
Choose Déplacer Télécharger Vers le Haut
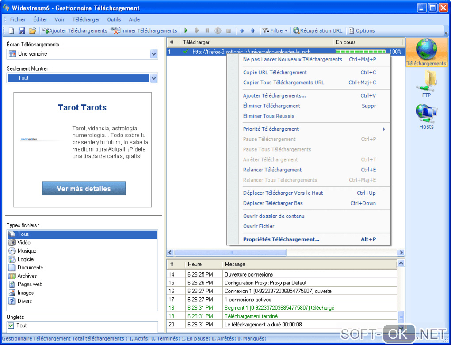(308, 193)
